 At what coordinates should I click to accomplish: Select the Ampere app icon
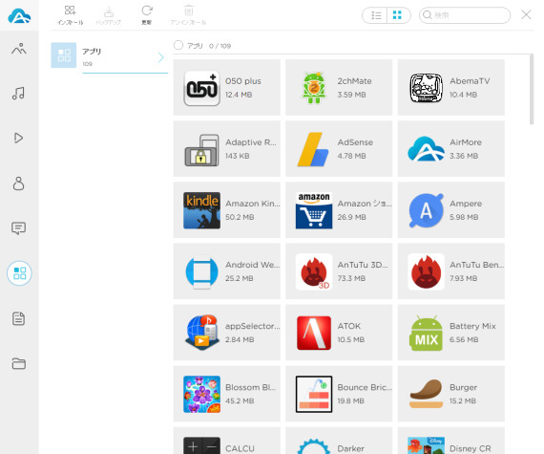426,210
